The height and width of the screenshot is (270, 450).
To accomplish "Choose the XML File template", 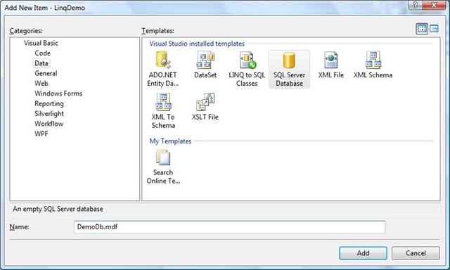I will [330, 65].
